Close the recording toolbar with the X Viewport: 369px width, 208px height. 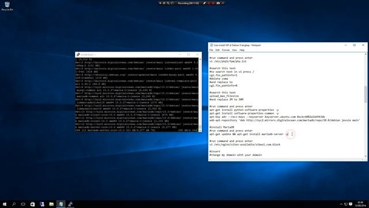[x=223, y=3]
